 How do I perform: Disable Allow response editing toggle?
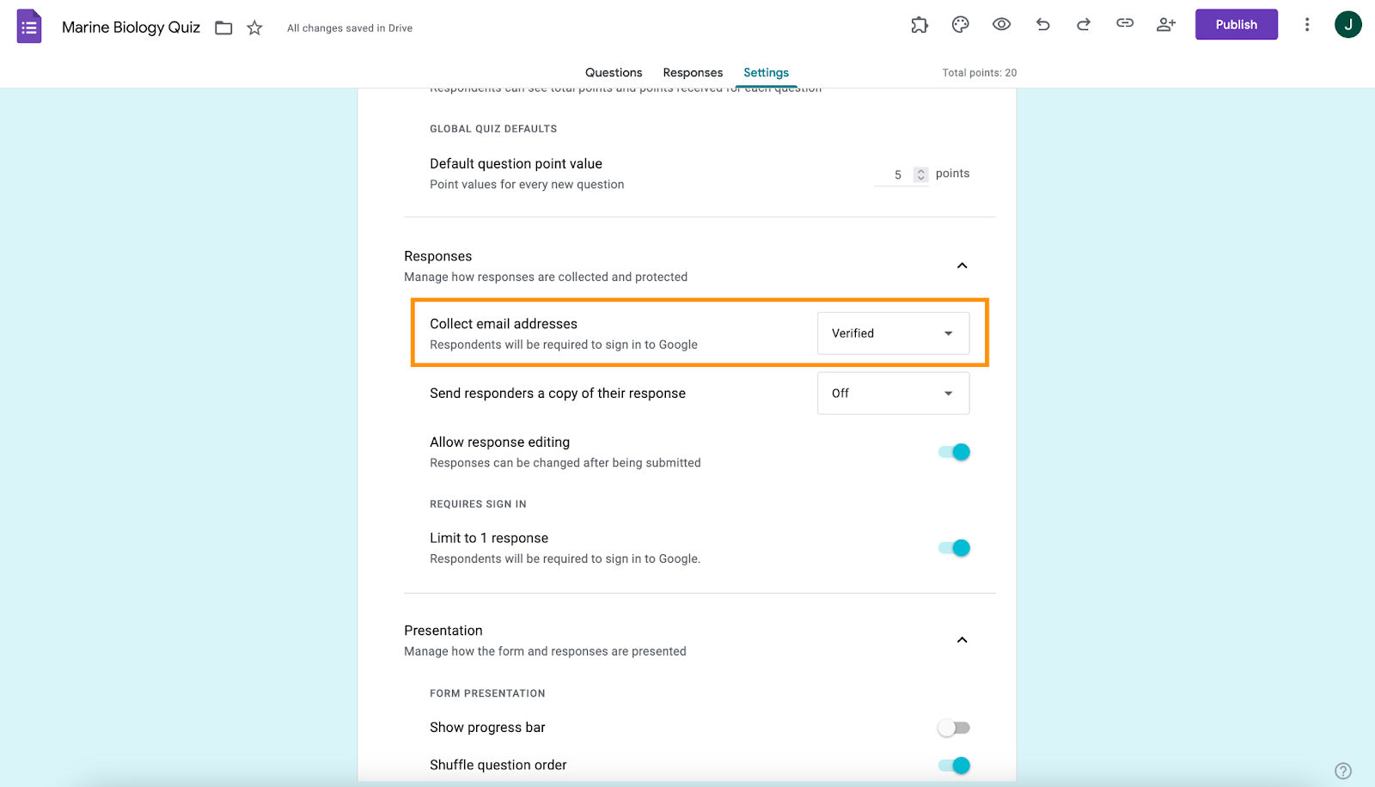954,452
